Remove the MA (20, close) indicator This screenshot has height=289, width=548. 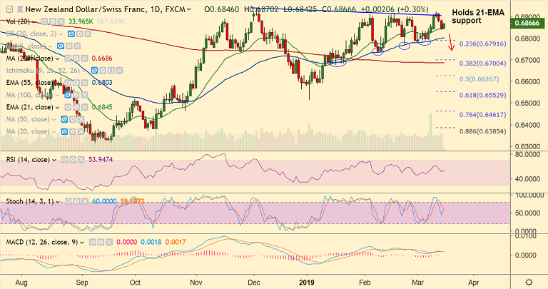pyautogui.click(x=81, y=132)
